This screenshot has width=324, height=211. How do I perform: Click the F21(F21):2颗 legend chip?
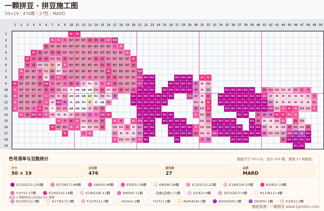click(x=96, y=201)
